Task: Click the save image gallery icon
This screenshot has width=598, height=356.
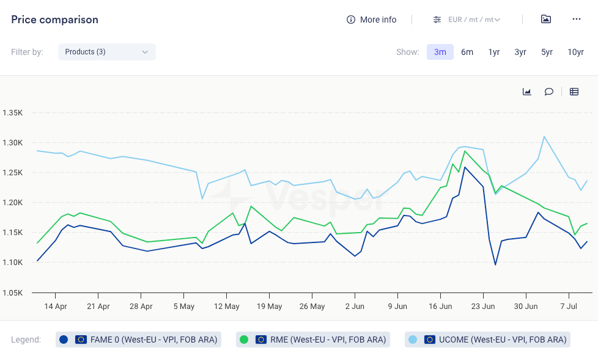Action: point(546,20)
